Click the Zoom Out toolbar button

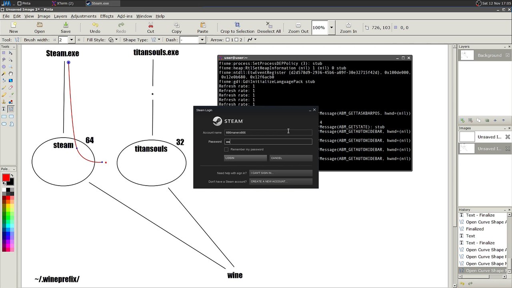tap(298, 28)
